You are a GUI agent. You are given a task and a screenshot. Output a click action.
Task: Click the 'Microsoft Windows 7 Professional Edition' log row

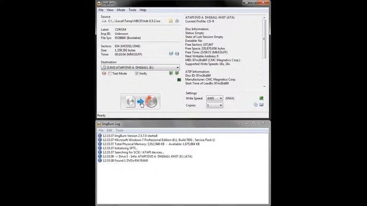(159, 140)
